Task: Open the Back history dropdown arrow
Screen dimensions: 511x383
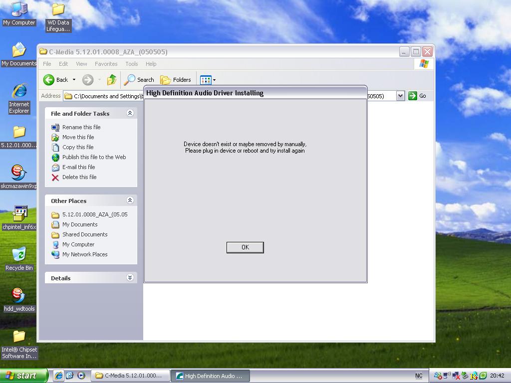Action: [74, 80]
